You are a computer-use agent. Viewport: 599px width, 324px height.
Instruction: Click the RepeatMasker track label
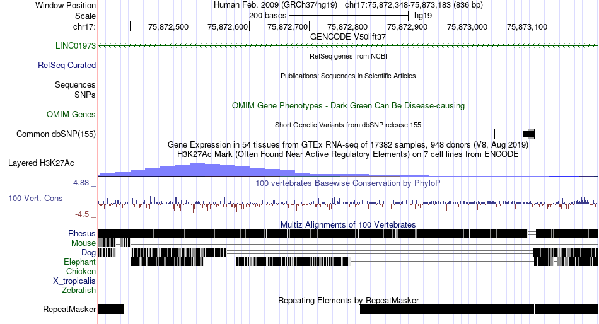point(69,309)
